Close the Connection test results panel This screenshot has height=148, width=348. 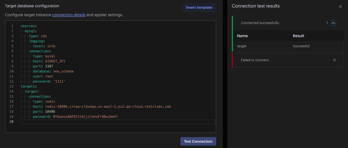(x=340, y=6)
